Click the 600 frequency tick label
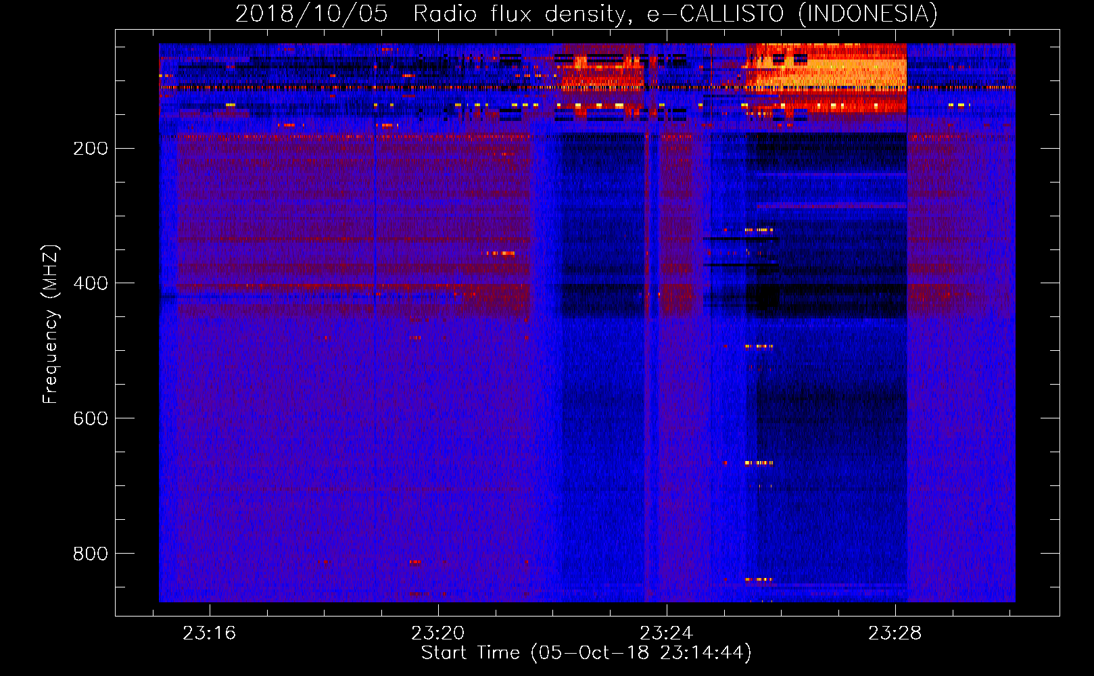 point(91,418)
